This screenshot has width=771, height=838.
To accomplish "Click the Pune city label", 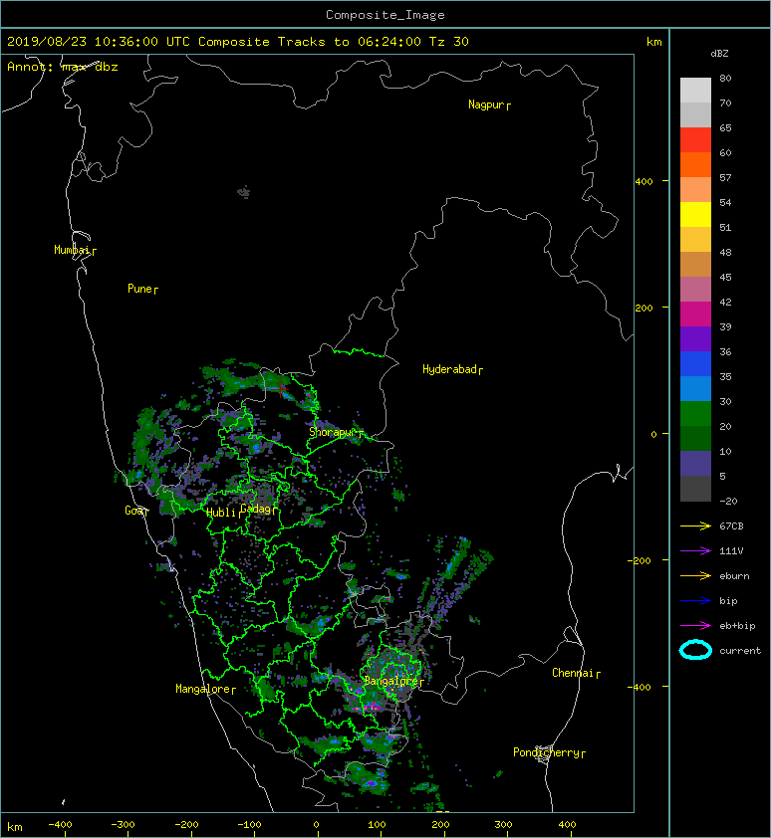I will (142, 290).
